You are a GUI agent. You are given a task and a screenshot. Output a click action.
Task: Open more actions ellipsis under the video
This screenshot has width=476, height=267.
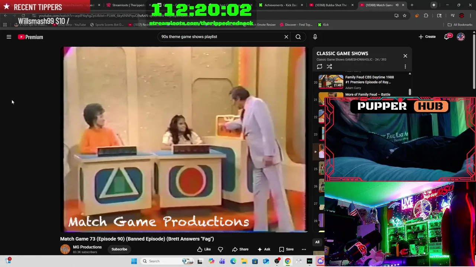304,249
